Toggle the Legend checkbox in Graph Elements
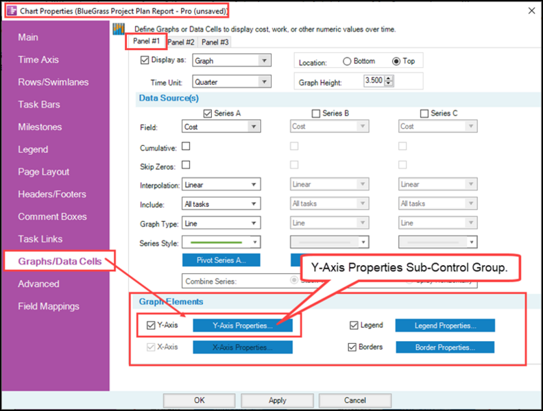543x411 pixels. [x=354, y=325]
